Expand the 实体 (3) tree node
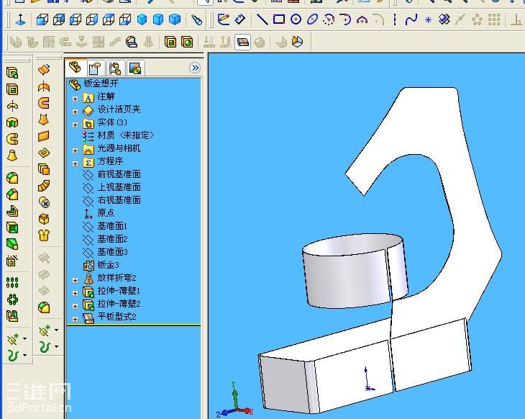Viewport: 525px width, 419px height. pyautogui.click(x=75, y=125)
